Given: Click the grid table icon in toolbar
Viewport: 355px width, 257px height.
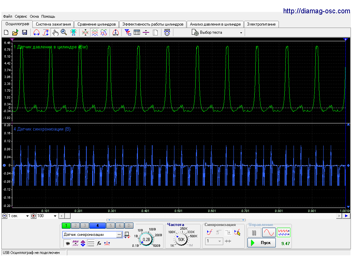Looking at the screenshot, I should click(x=137, y=32).
